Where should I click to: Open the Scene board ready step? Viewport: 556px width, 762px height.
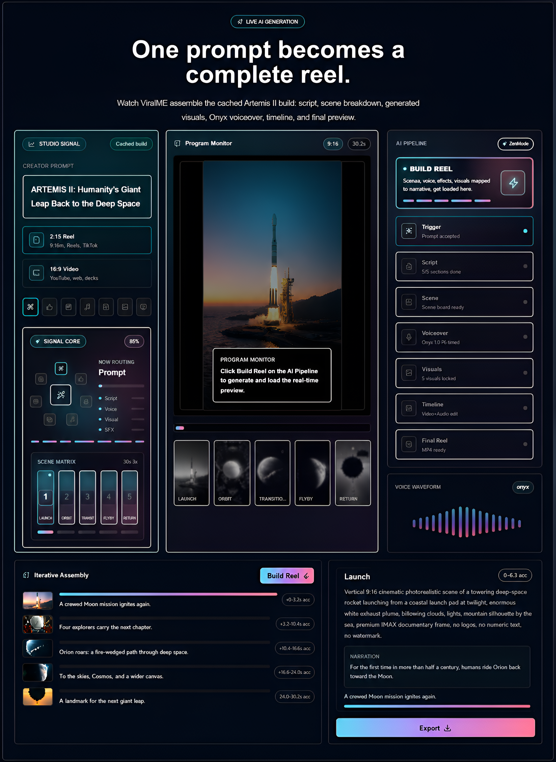coord(464,302)
